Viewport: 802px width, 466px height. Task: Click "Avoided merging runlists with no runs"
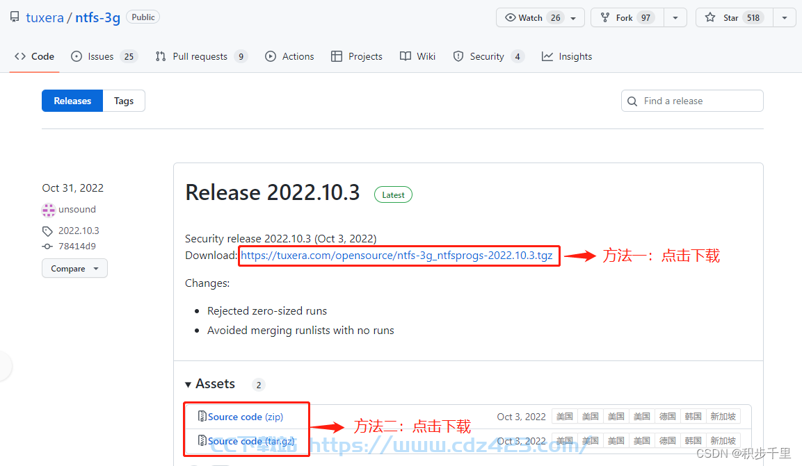point(300,331)
